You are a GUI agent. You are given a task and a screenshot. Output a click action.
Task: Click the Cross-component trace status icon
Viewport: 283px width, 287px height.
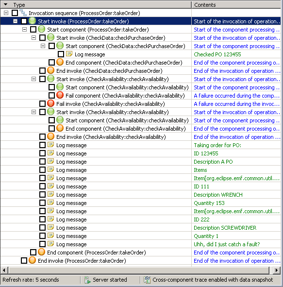coord(147,280)
